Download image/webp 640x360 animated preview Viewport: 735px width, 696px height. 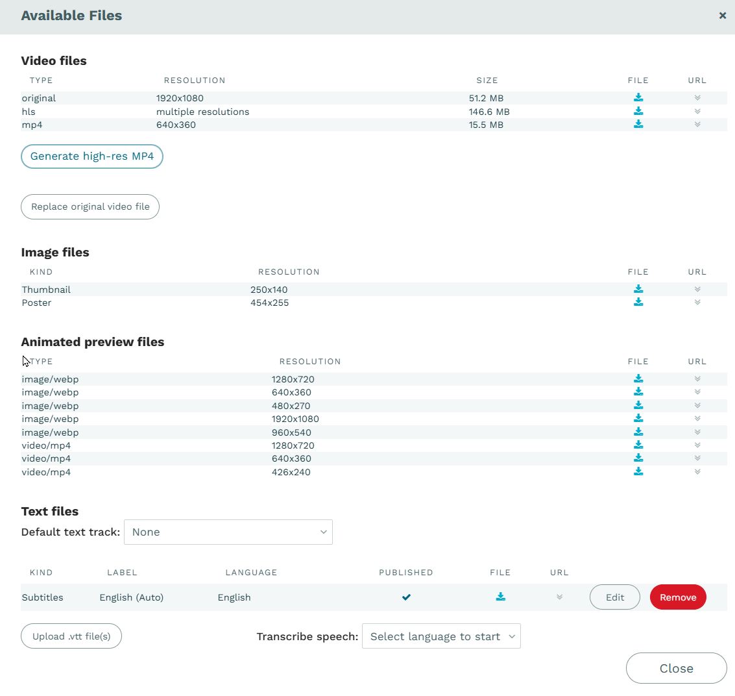638,391
